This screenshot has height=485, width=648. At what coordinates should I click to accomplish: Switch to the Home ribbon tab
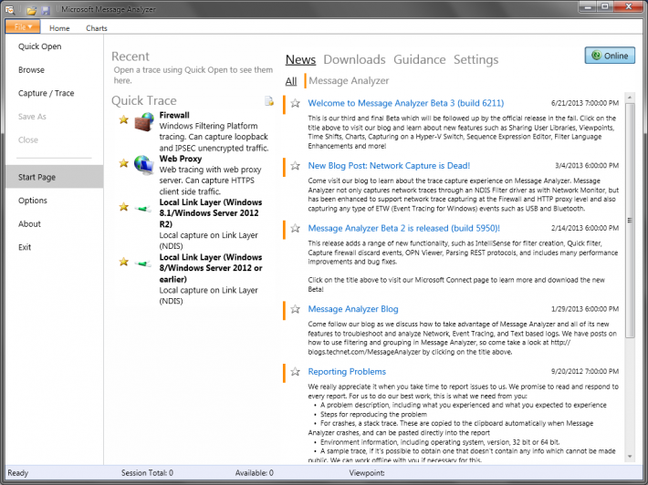point(59,28)
